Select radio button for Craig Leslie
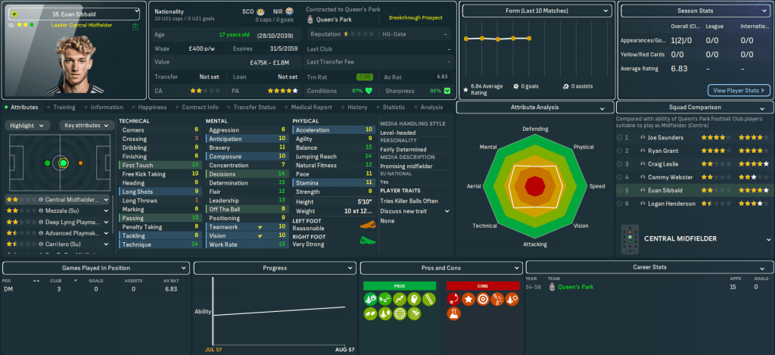Screen dimensions: 775x355 621,163
